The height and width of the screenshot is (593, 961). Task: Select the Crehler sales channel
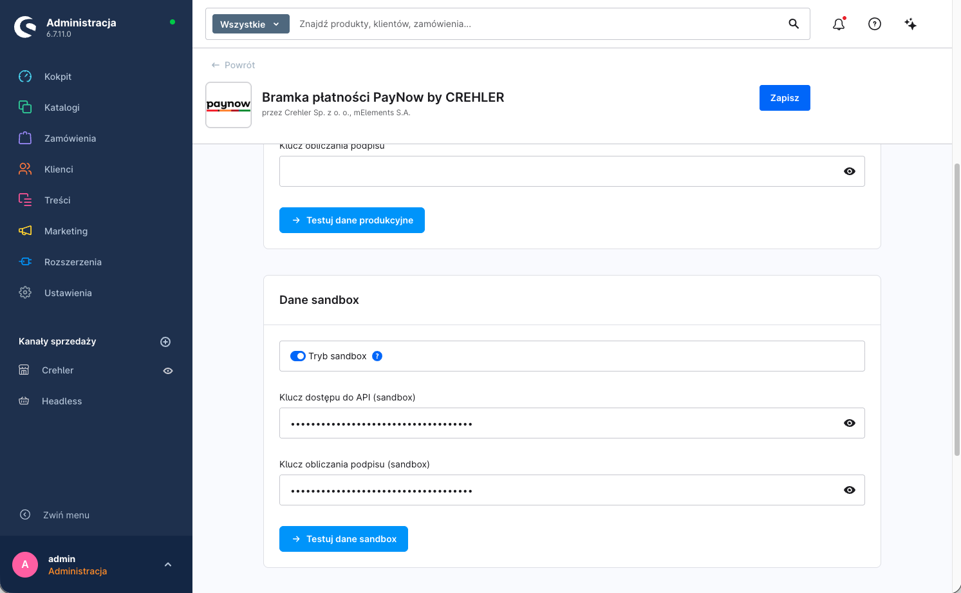click(58, 370)
